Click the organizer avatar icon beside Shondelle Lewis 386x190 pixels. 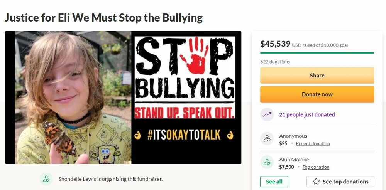46,179
